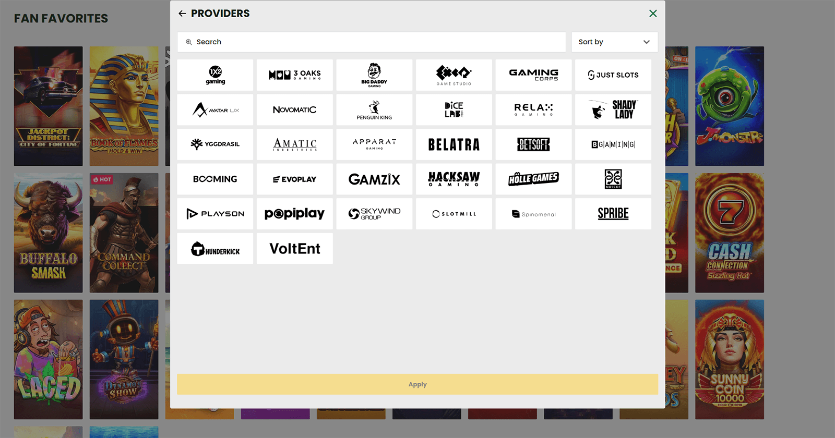Pick the Avatar UX provider

[x=215, y=110]
